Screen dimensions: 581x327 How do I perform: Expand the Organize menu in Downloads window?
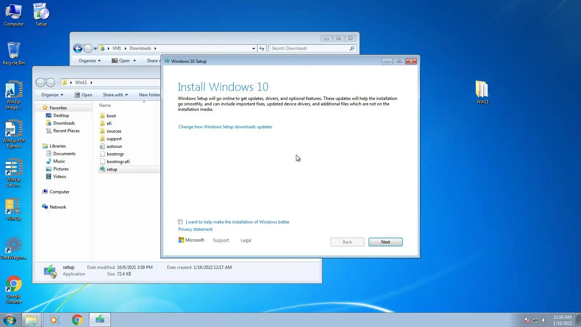coord(90,61)
